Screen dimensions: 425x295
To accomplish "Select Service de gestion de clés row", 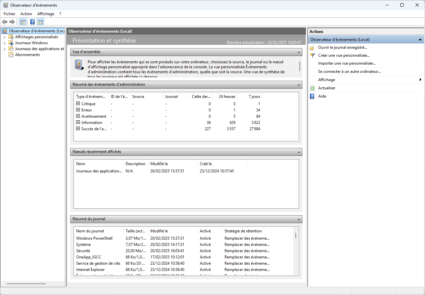I will [173, 263].
